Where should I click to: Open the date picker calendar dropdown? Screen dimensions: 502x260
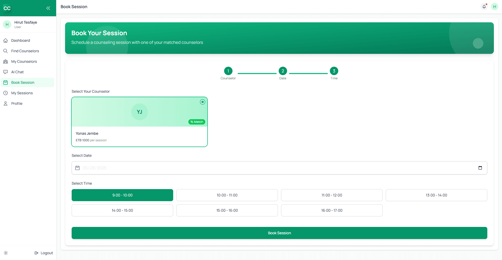pos(480,168)
